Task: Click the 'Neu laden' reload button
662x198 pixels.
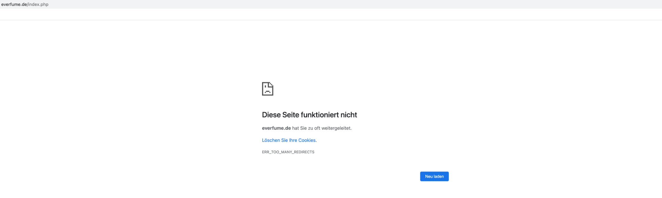Action: point(434,176)
